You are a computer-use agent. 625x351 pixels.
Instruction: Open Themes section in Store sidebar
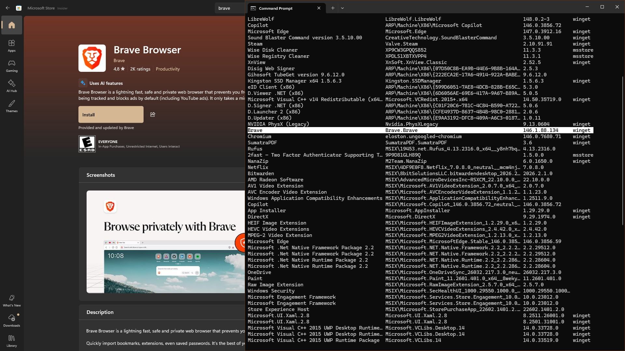click(12, 106)
